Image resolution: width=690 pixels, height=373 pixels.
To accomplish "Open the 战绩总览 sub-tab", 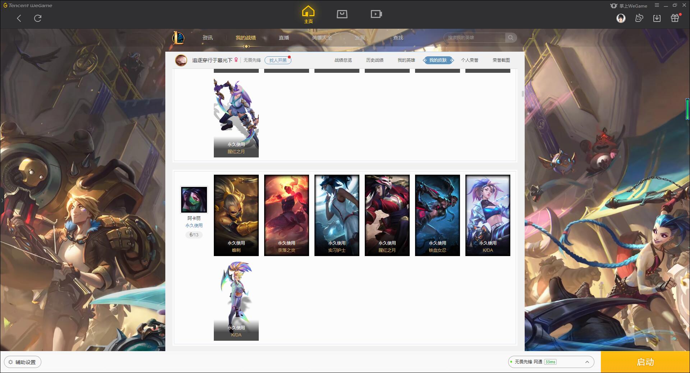I will 343,60.
